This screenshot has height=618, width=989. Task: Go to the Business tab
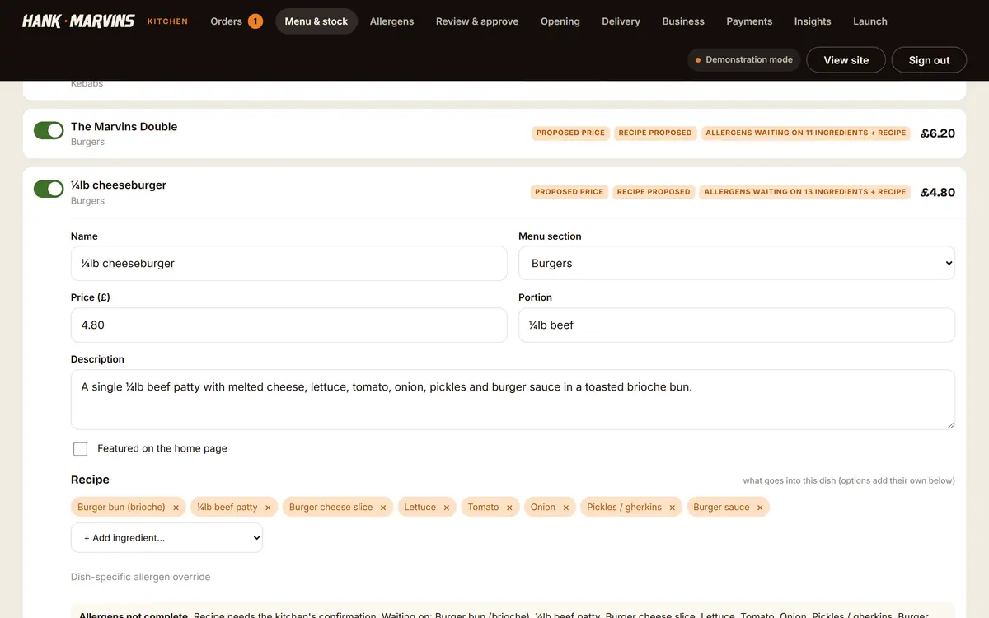[683, 21]
